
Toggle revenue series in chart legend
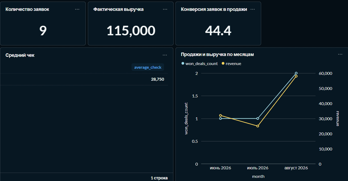[231, 64]
